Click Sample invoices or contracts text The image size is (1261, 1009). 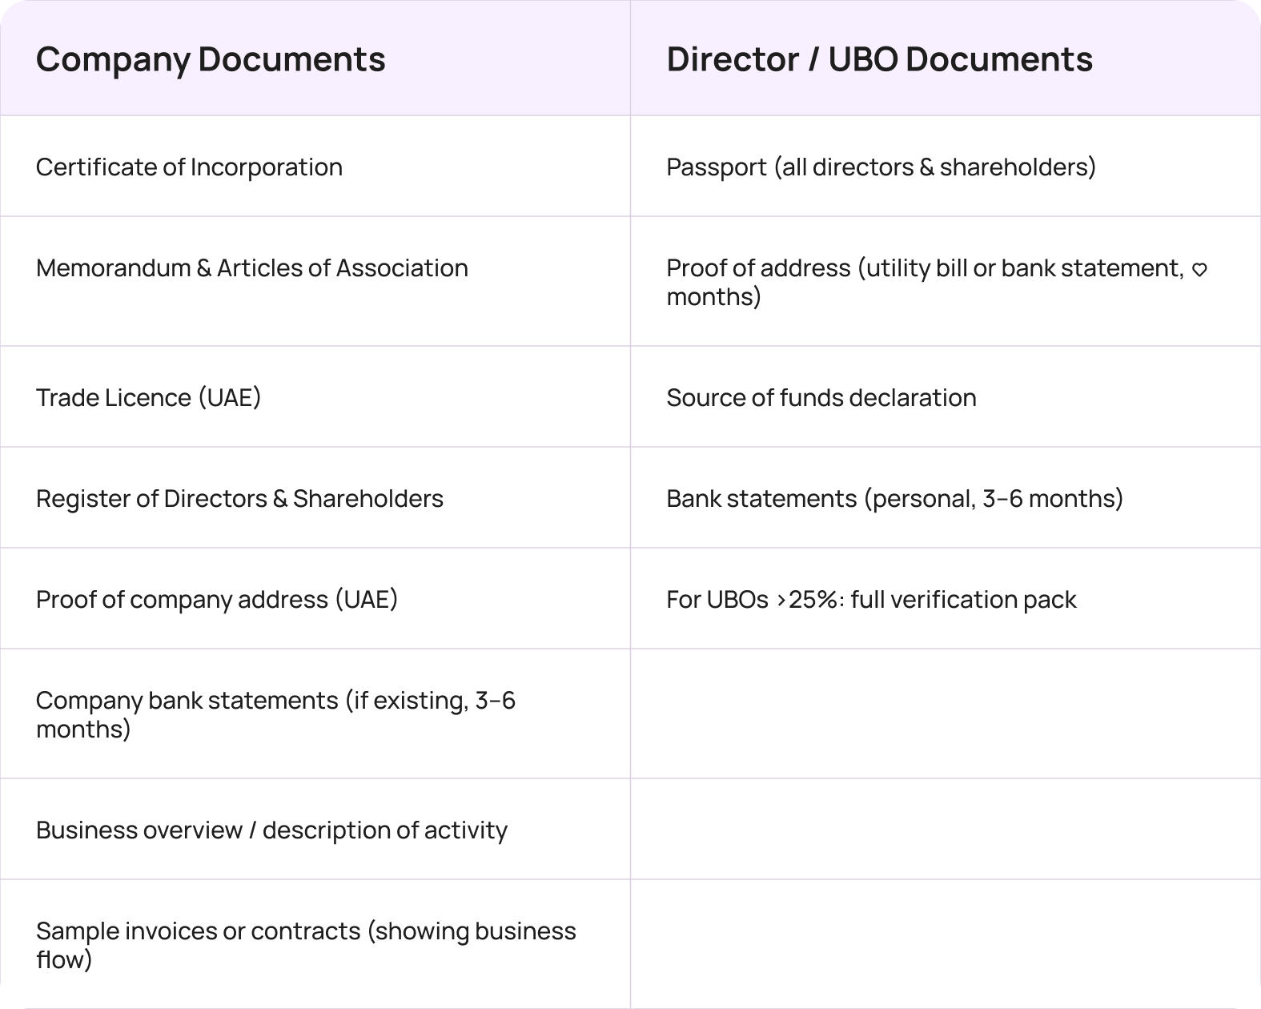click(x=306, y=944)
